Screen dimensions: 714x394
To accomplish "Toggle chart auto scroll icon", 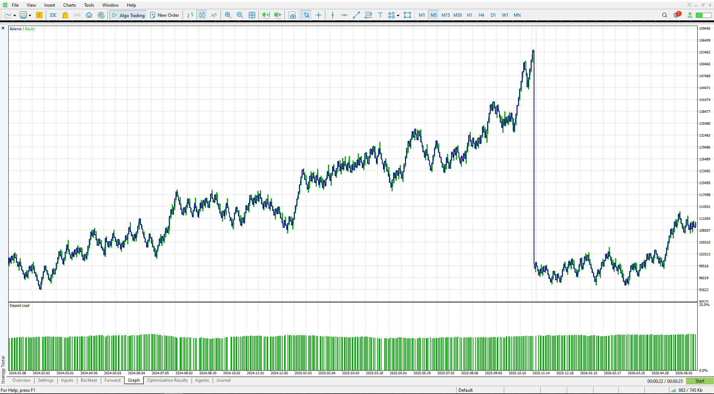I will click(x=266, y=15).
